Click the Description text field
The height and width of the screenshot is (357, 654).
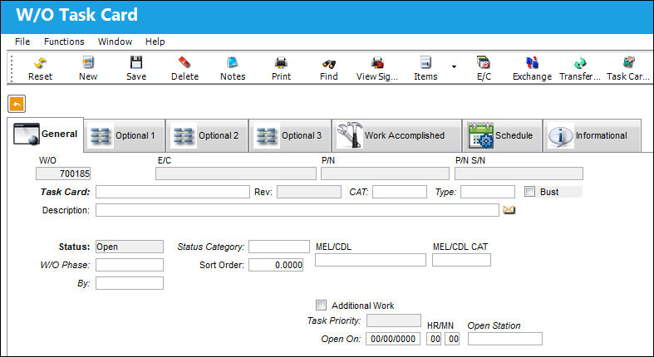pyautogui.click(x=297, y=210)
